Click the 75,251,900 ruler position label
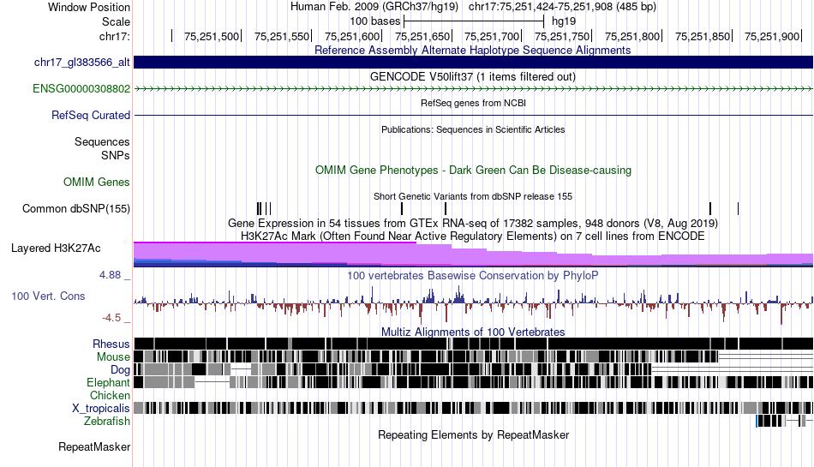 pos(772,36)
